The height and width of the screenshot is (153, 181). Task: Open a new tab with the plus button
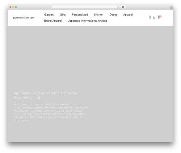tap(172, 8)
